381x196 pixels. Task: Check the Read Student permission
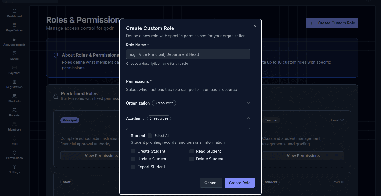coord(192,151)
